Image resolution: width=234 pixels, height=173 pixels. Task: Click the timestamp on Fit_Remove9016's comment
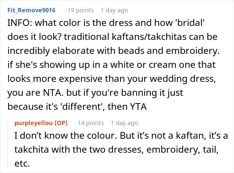pos(114,10)
